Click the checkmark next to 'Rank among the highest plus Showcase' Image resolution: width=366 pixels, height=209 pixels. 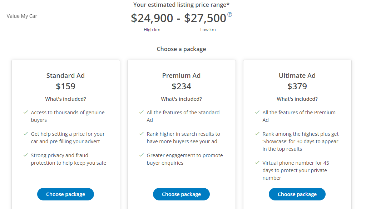(x=257, y=134)
